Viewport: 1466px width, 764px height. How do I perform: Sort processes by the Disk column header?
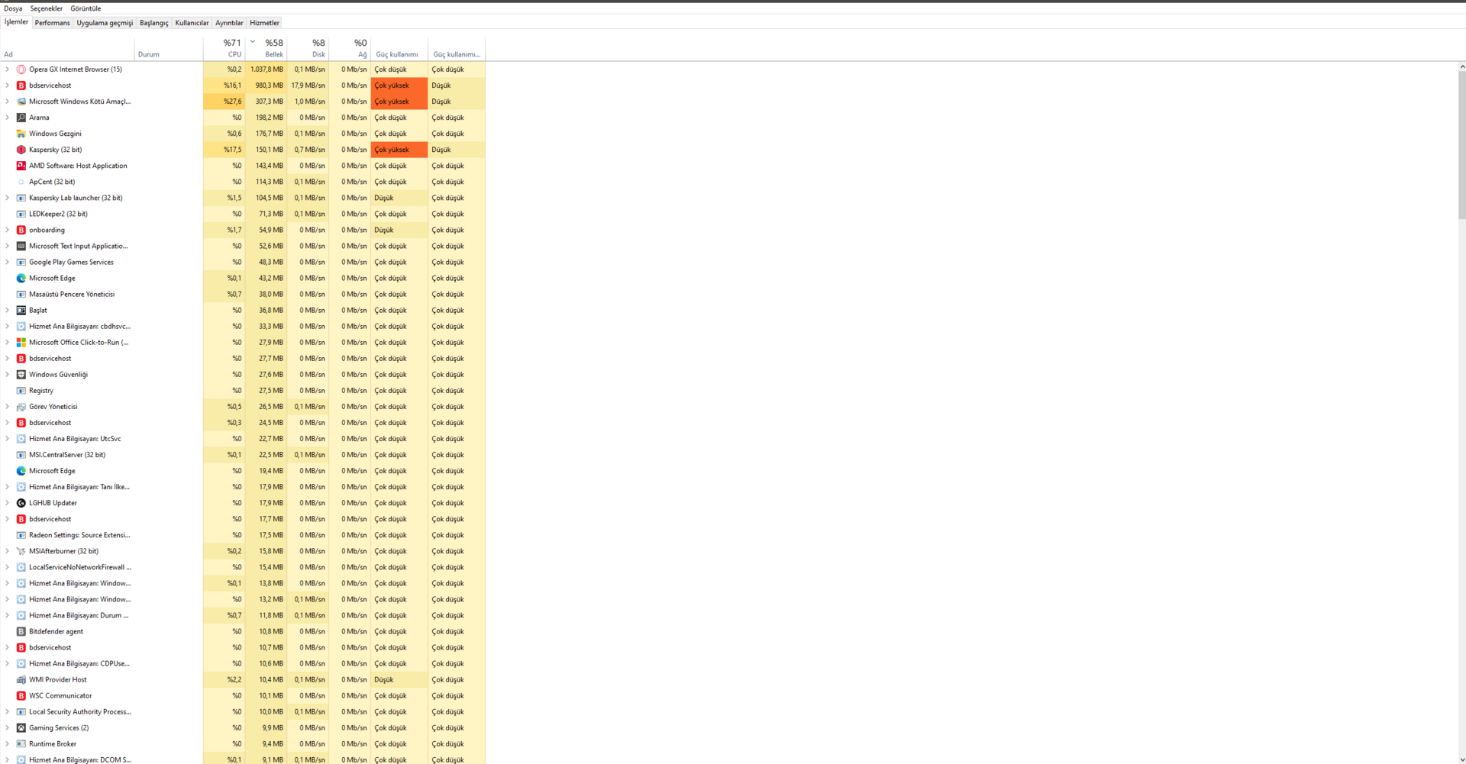[308, 48]
